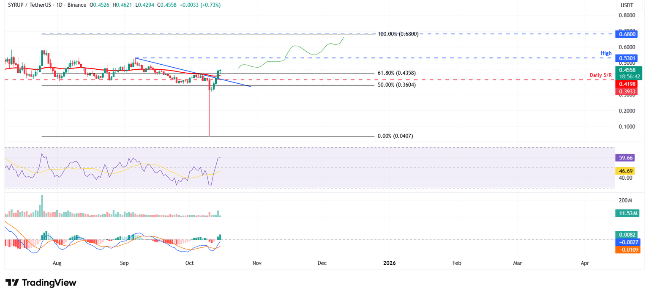Click the 50.00% (0.3604) Fibonacci level

[x=396, y=85]
